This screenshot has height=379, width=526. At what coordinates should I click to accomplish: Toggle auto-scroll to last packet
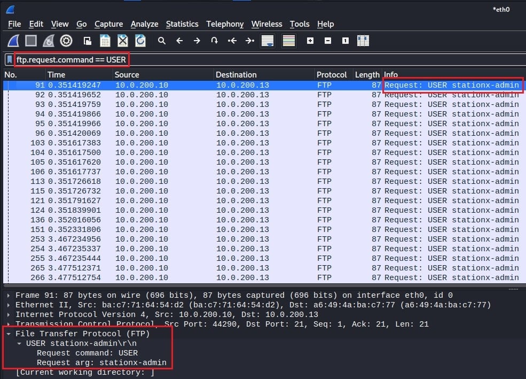click(268, 41)
